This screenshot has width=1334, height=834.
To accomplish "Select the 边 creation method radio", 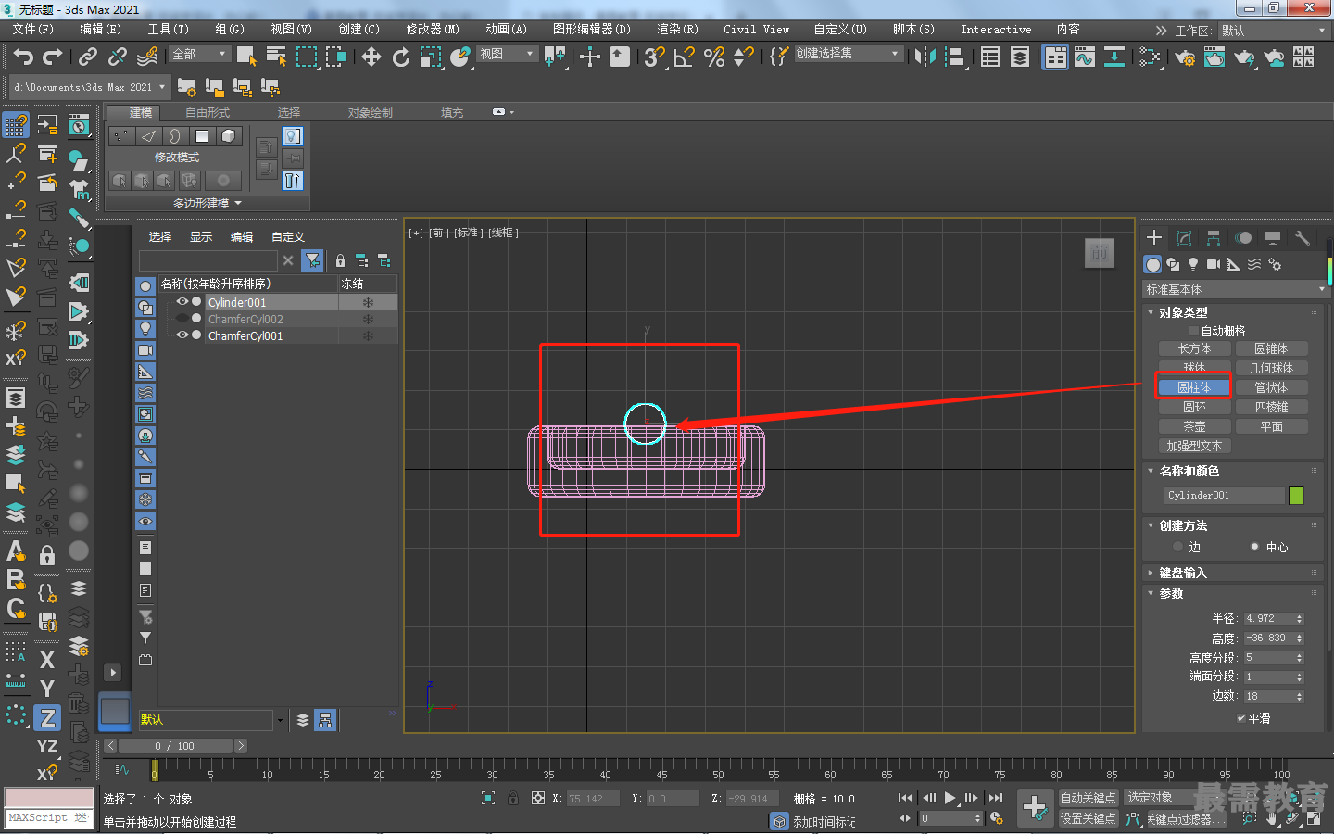I will (1178, 547).
